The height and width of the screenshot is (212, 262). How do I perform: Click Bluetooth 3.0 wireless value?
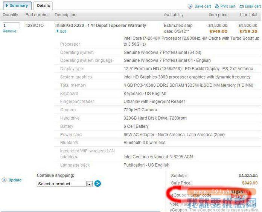pos(145,143)
